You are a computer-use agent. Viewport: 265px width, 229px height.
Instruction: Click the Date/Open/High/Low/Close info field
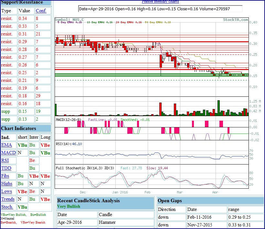[x=160, y=9]
